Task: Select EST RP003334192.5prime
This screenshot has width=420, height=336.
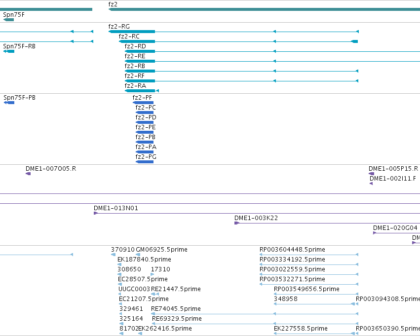Action: pos(309,264)
